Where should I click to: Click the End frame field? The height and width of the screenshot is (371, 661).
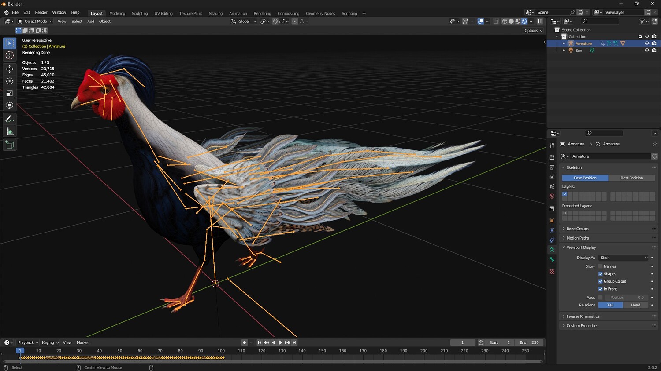pyautogui.click(x=529, y=342)
